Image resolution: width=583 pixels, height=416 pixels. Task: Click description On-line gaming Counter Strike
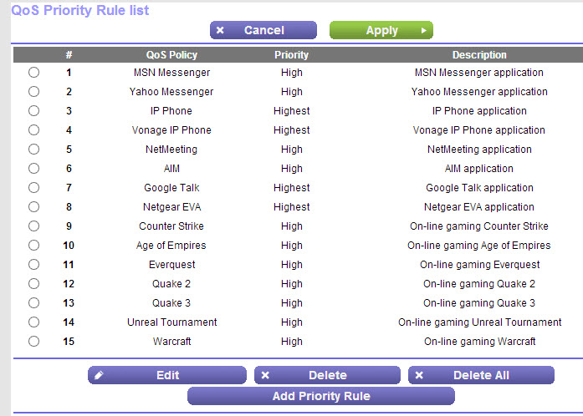tap(479, 226)
